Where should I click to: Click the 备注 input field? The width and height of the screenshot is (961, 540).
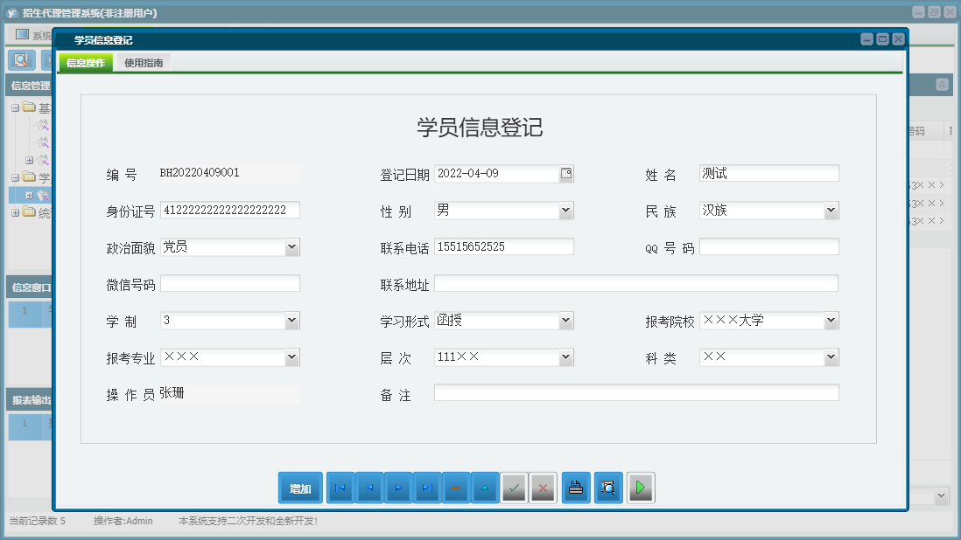[636, 392]
